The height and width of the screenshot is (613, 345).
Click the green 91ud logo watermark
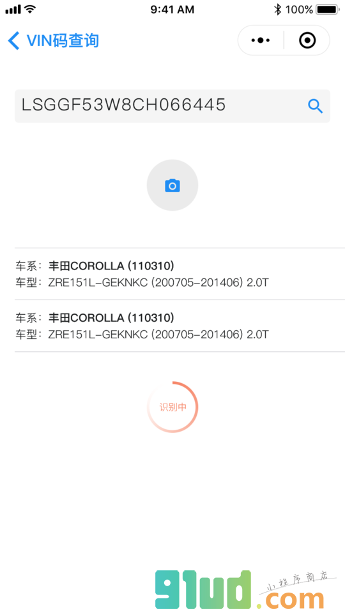[203, 589]
